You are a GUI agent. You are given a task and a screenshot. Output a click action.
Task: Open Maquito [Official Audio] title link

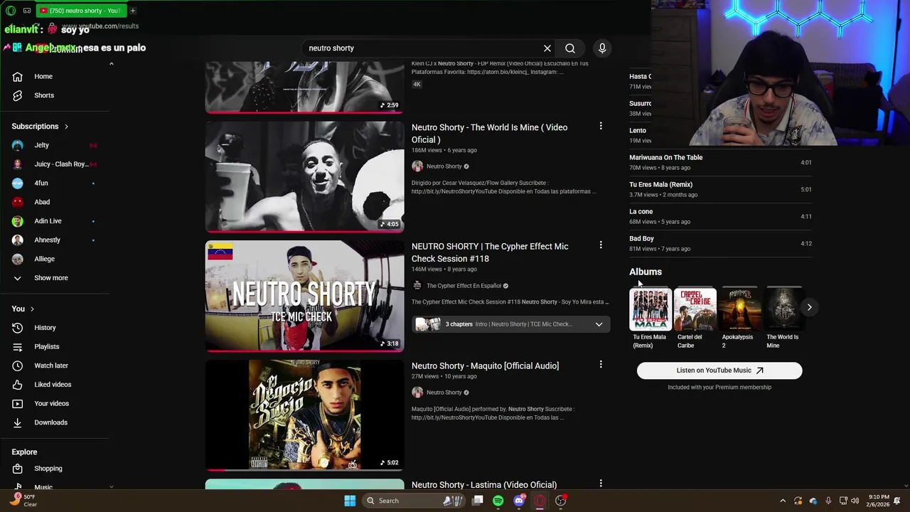point(485,366)
